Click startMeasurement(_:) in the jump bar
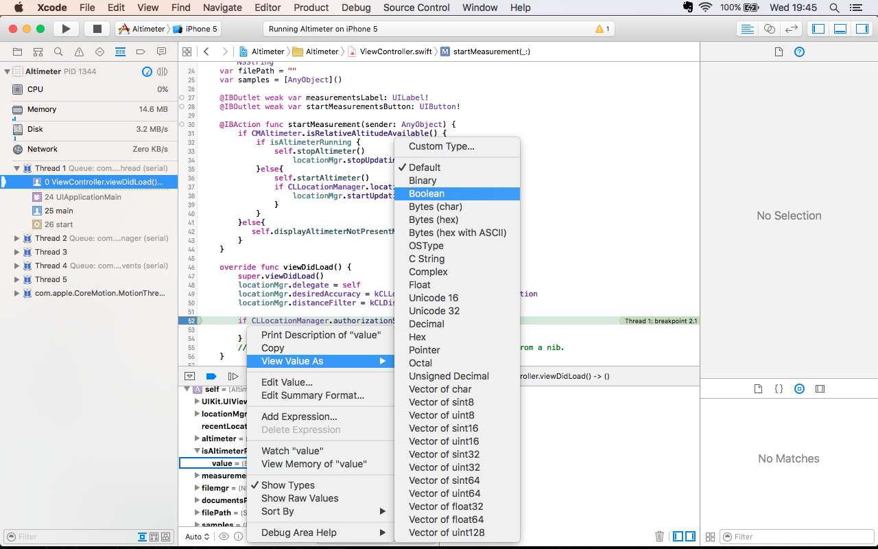Image resolution: width=878 pixels, height=549 pixels. coord(486,51)
